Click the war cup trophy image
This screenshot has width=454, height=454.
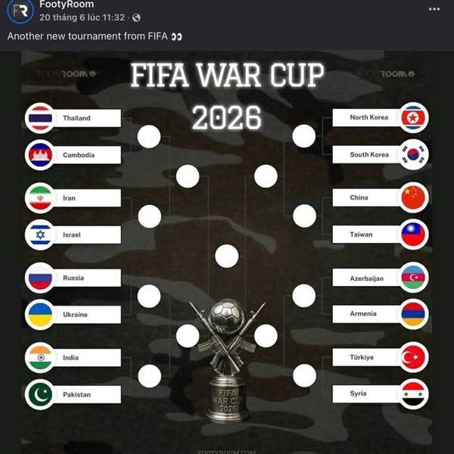click(227, 360)
